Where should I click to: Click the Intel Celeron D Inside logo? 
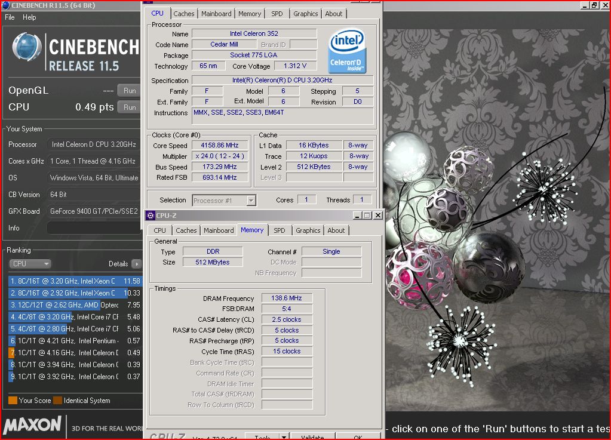[x=347, y=51]
